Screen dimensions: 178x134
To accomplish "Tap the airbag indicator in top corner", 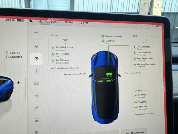I will click(x=156, y=26).
